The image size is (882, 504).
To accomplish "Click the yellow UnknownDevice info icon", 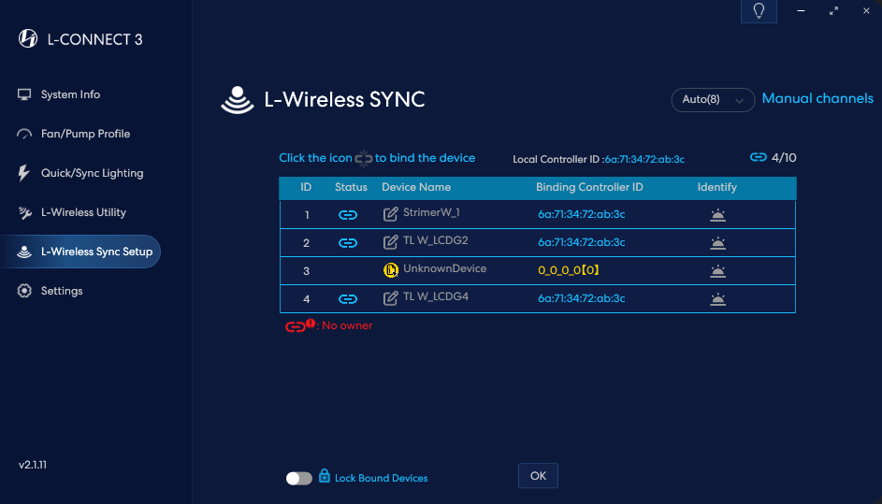I will (x=390, y=270).
